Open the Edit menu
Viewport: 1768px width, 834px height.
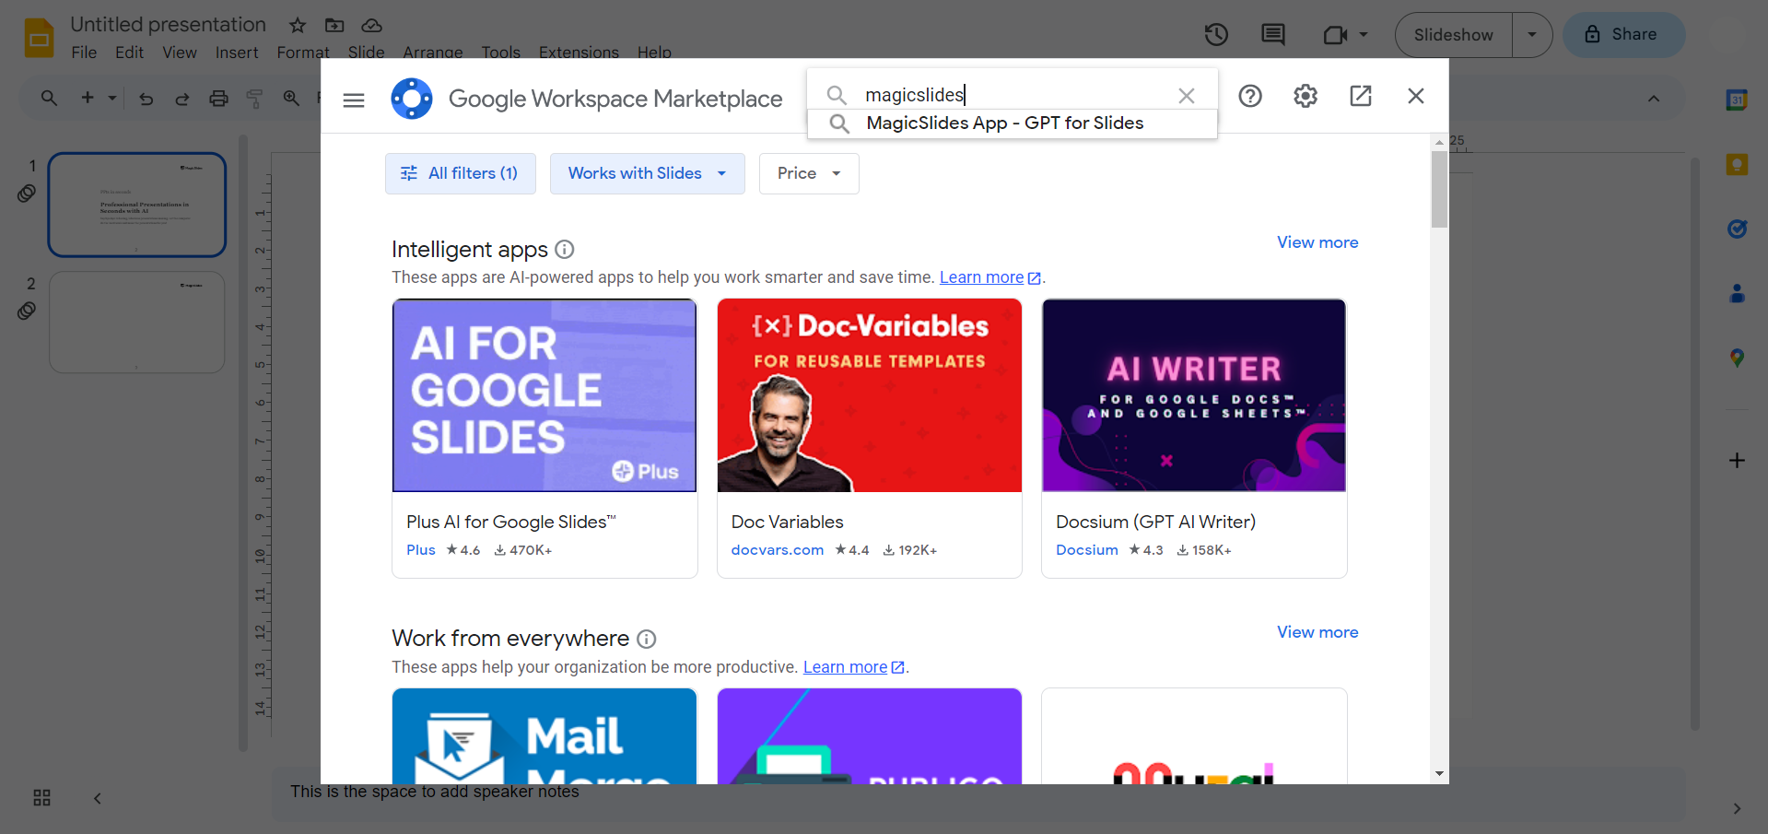coord(129,53)
